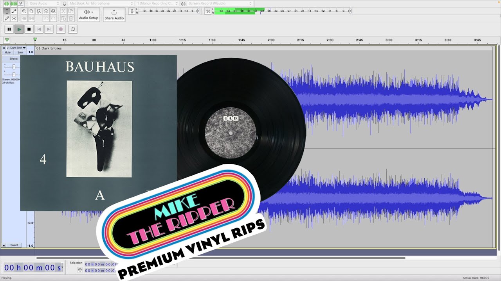This screenshot has height=281, width=501.
Task: Click the green Play button
Action: coord(19,29)
